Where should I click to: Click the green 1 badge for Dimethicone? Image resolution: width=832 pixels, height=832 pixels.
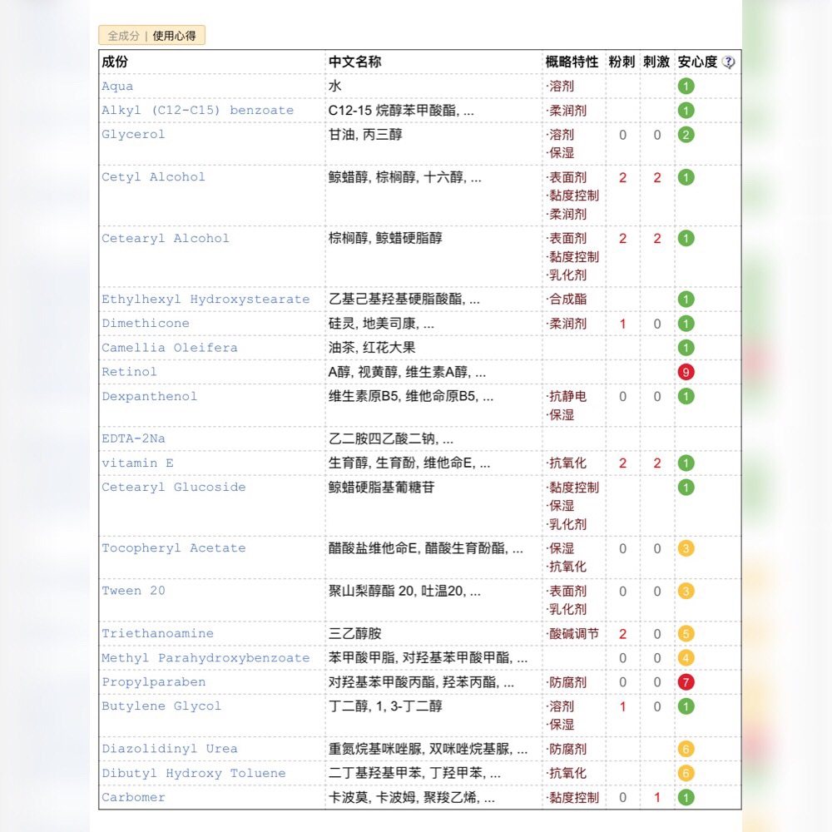coord(686,324)
